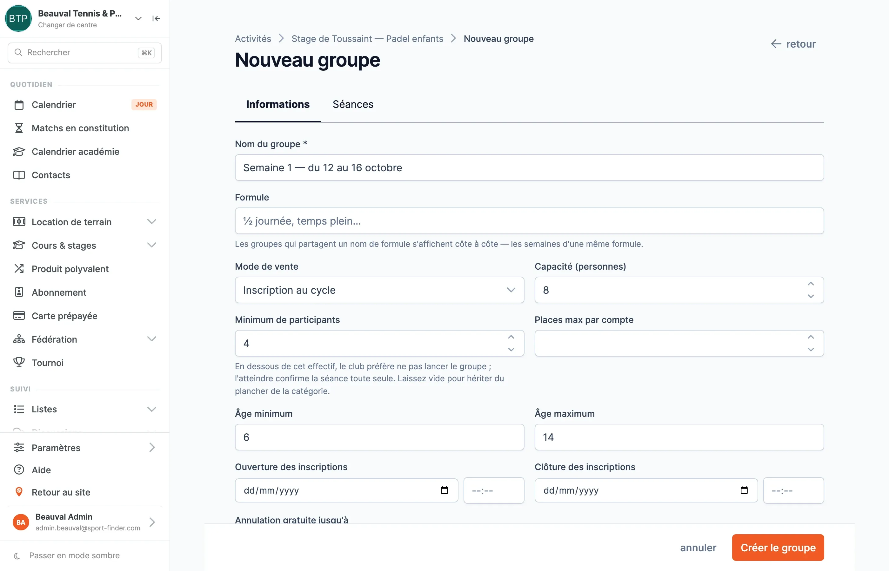Click the Retour au site pin icon
Viewport: 889px width, 571px height.
(x=19, y=492)
